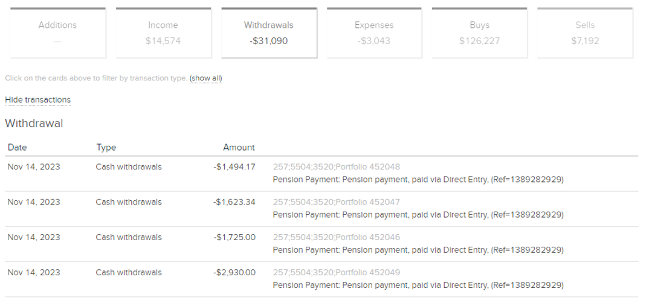This screenshot has height=300, width=649.
Task: Choose the Sells filter card
Action: click(x=585, y=33)
